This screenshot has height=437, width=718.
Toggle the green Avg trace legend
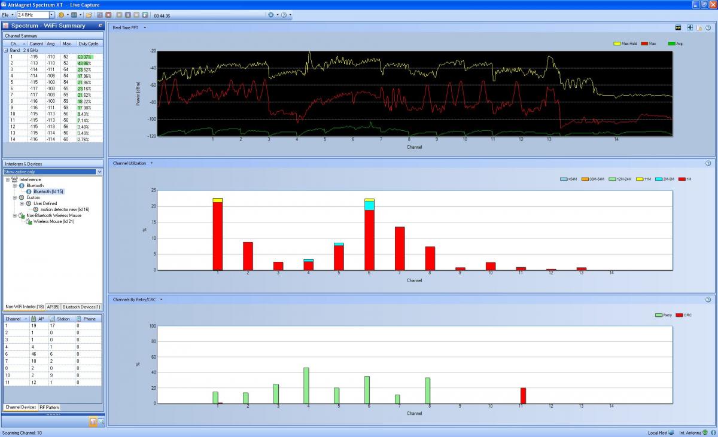pos(671,44)
